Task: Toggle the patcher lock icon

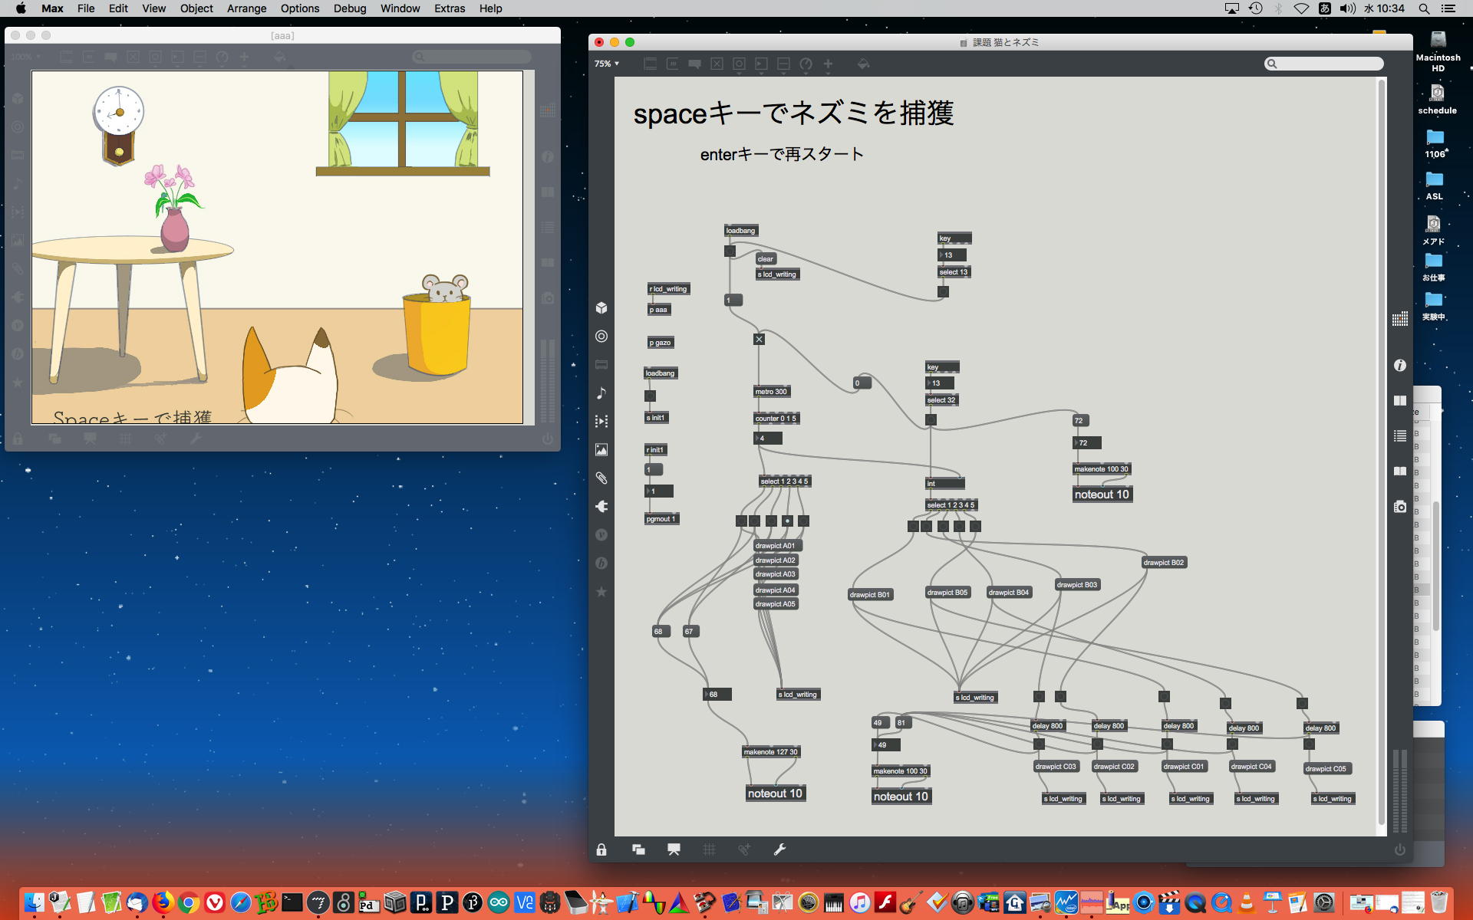Action: (x=601, y=849)
